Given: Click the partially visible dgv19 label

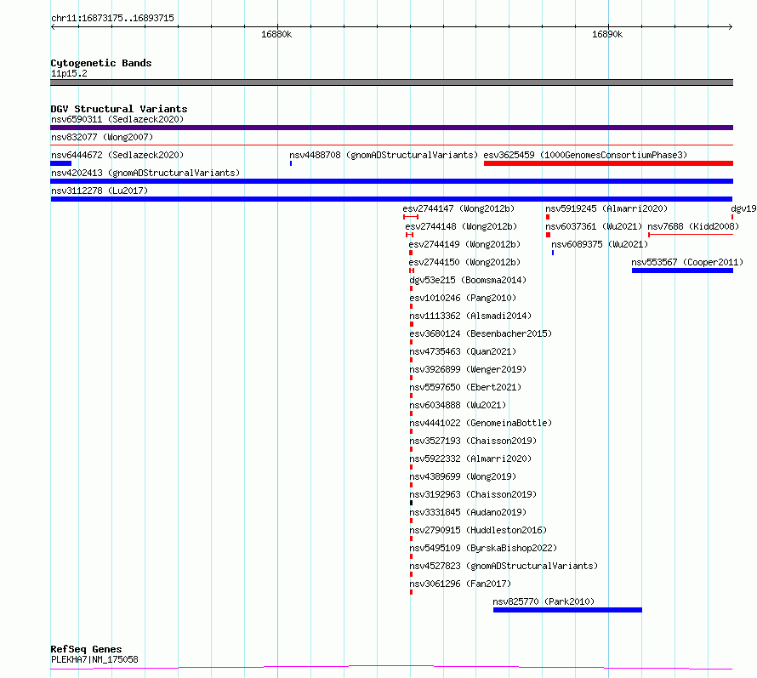Looking at the screenshot, I should (743, 208).
